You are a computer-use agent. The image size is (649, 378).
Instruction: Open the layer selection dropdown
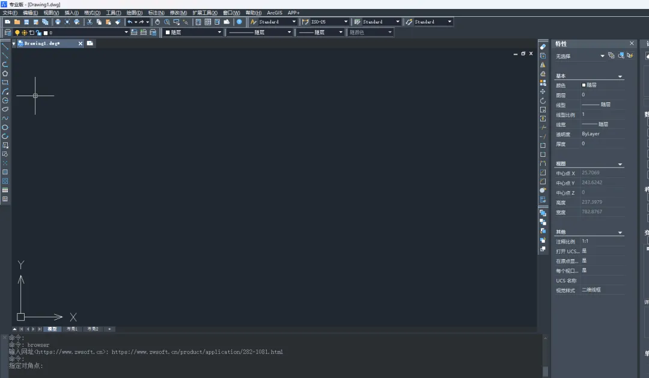[x=126, y=32]
